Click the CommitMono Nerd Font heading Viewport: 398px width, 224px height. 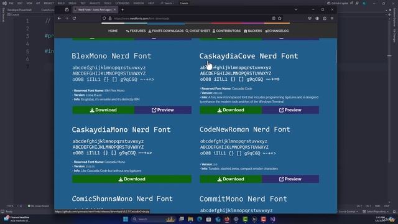[x=243, y=198]
